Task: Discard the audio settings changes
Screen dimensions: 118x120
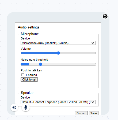Action: (x=81, y=113)
